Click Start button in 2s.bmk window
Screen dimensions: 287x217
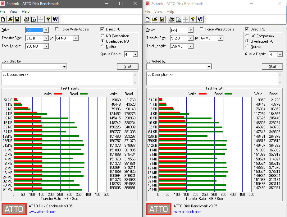tap(272, 67)
